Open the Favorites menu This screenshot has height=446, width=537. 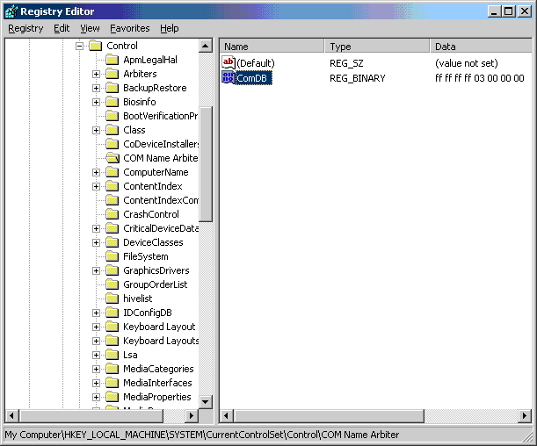pyautogui.click(x=129, y=28)
